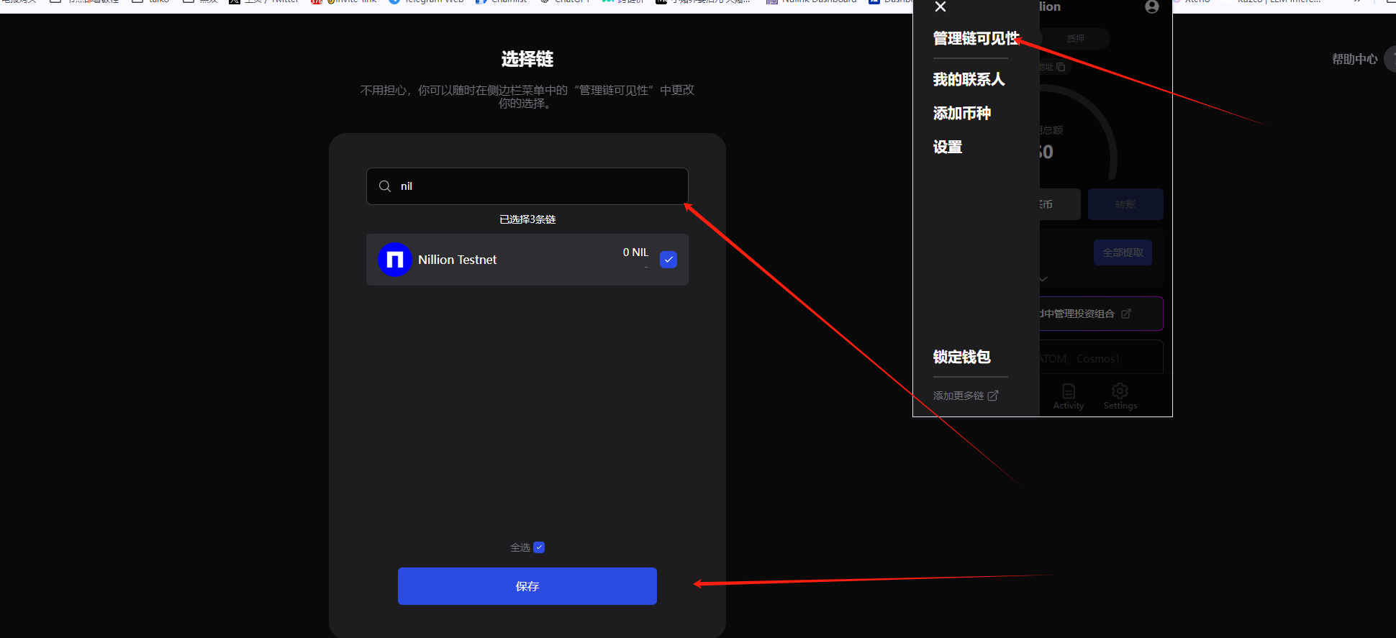Toggle the 全选 select-all checkbox

(539, 547)
